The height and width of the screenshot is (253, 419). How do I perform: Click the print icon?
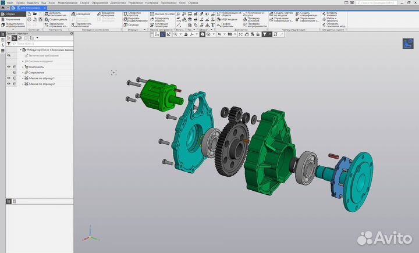click(29, 20)
